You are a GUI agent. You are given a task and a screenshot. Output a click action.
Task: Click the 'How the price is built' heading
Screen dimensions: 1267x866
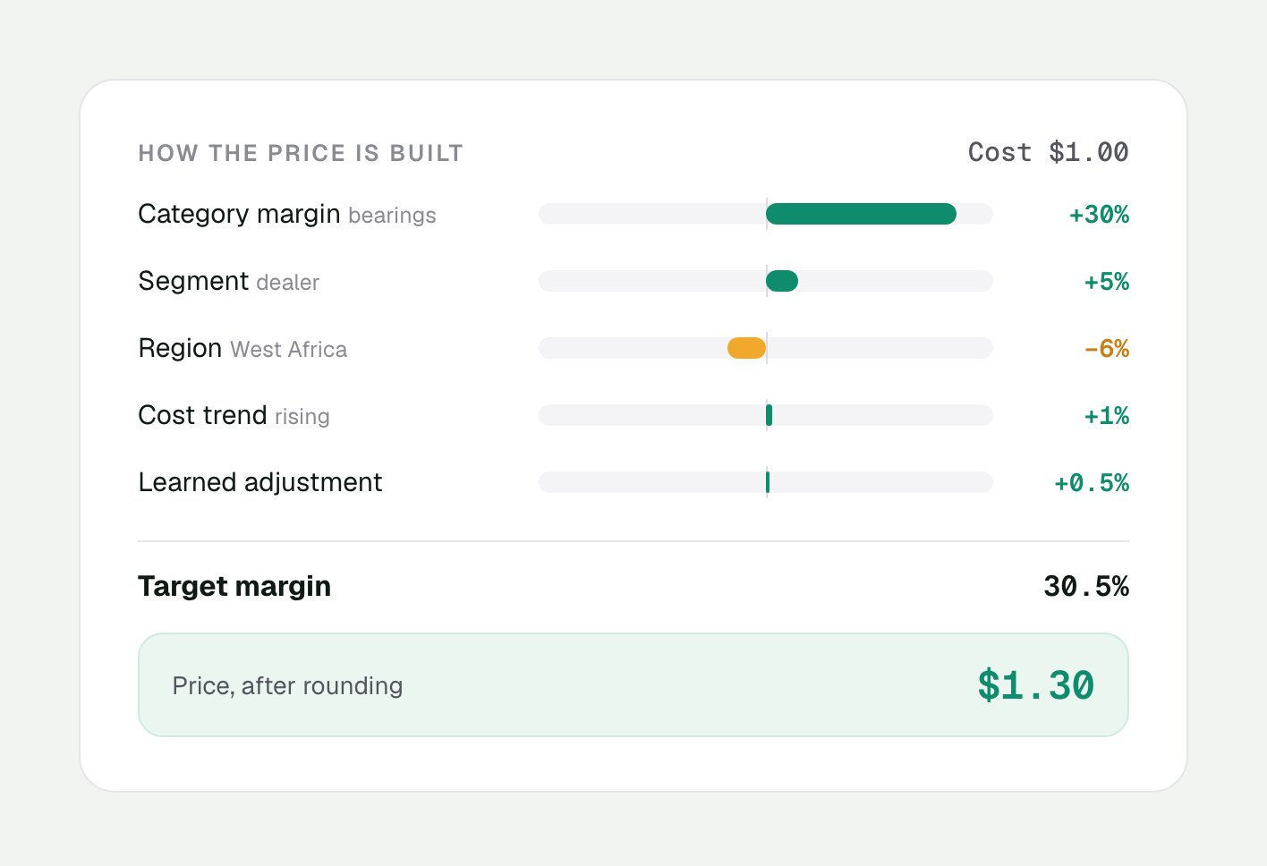(x=301, y=153)
